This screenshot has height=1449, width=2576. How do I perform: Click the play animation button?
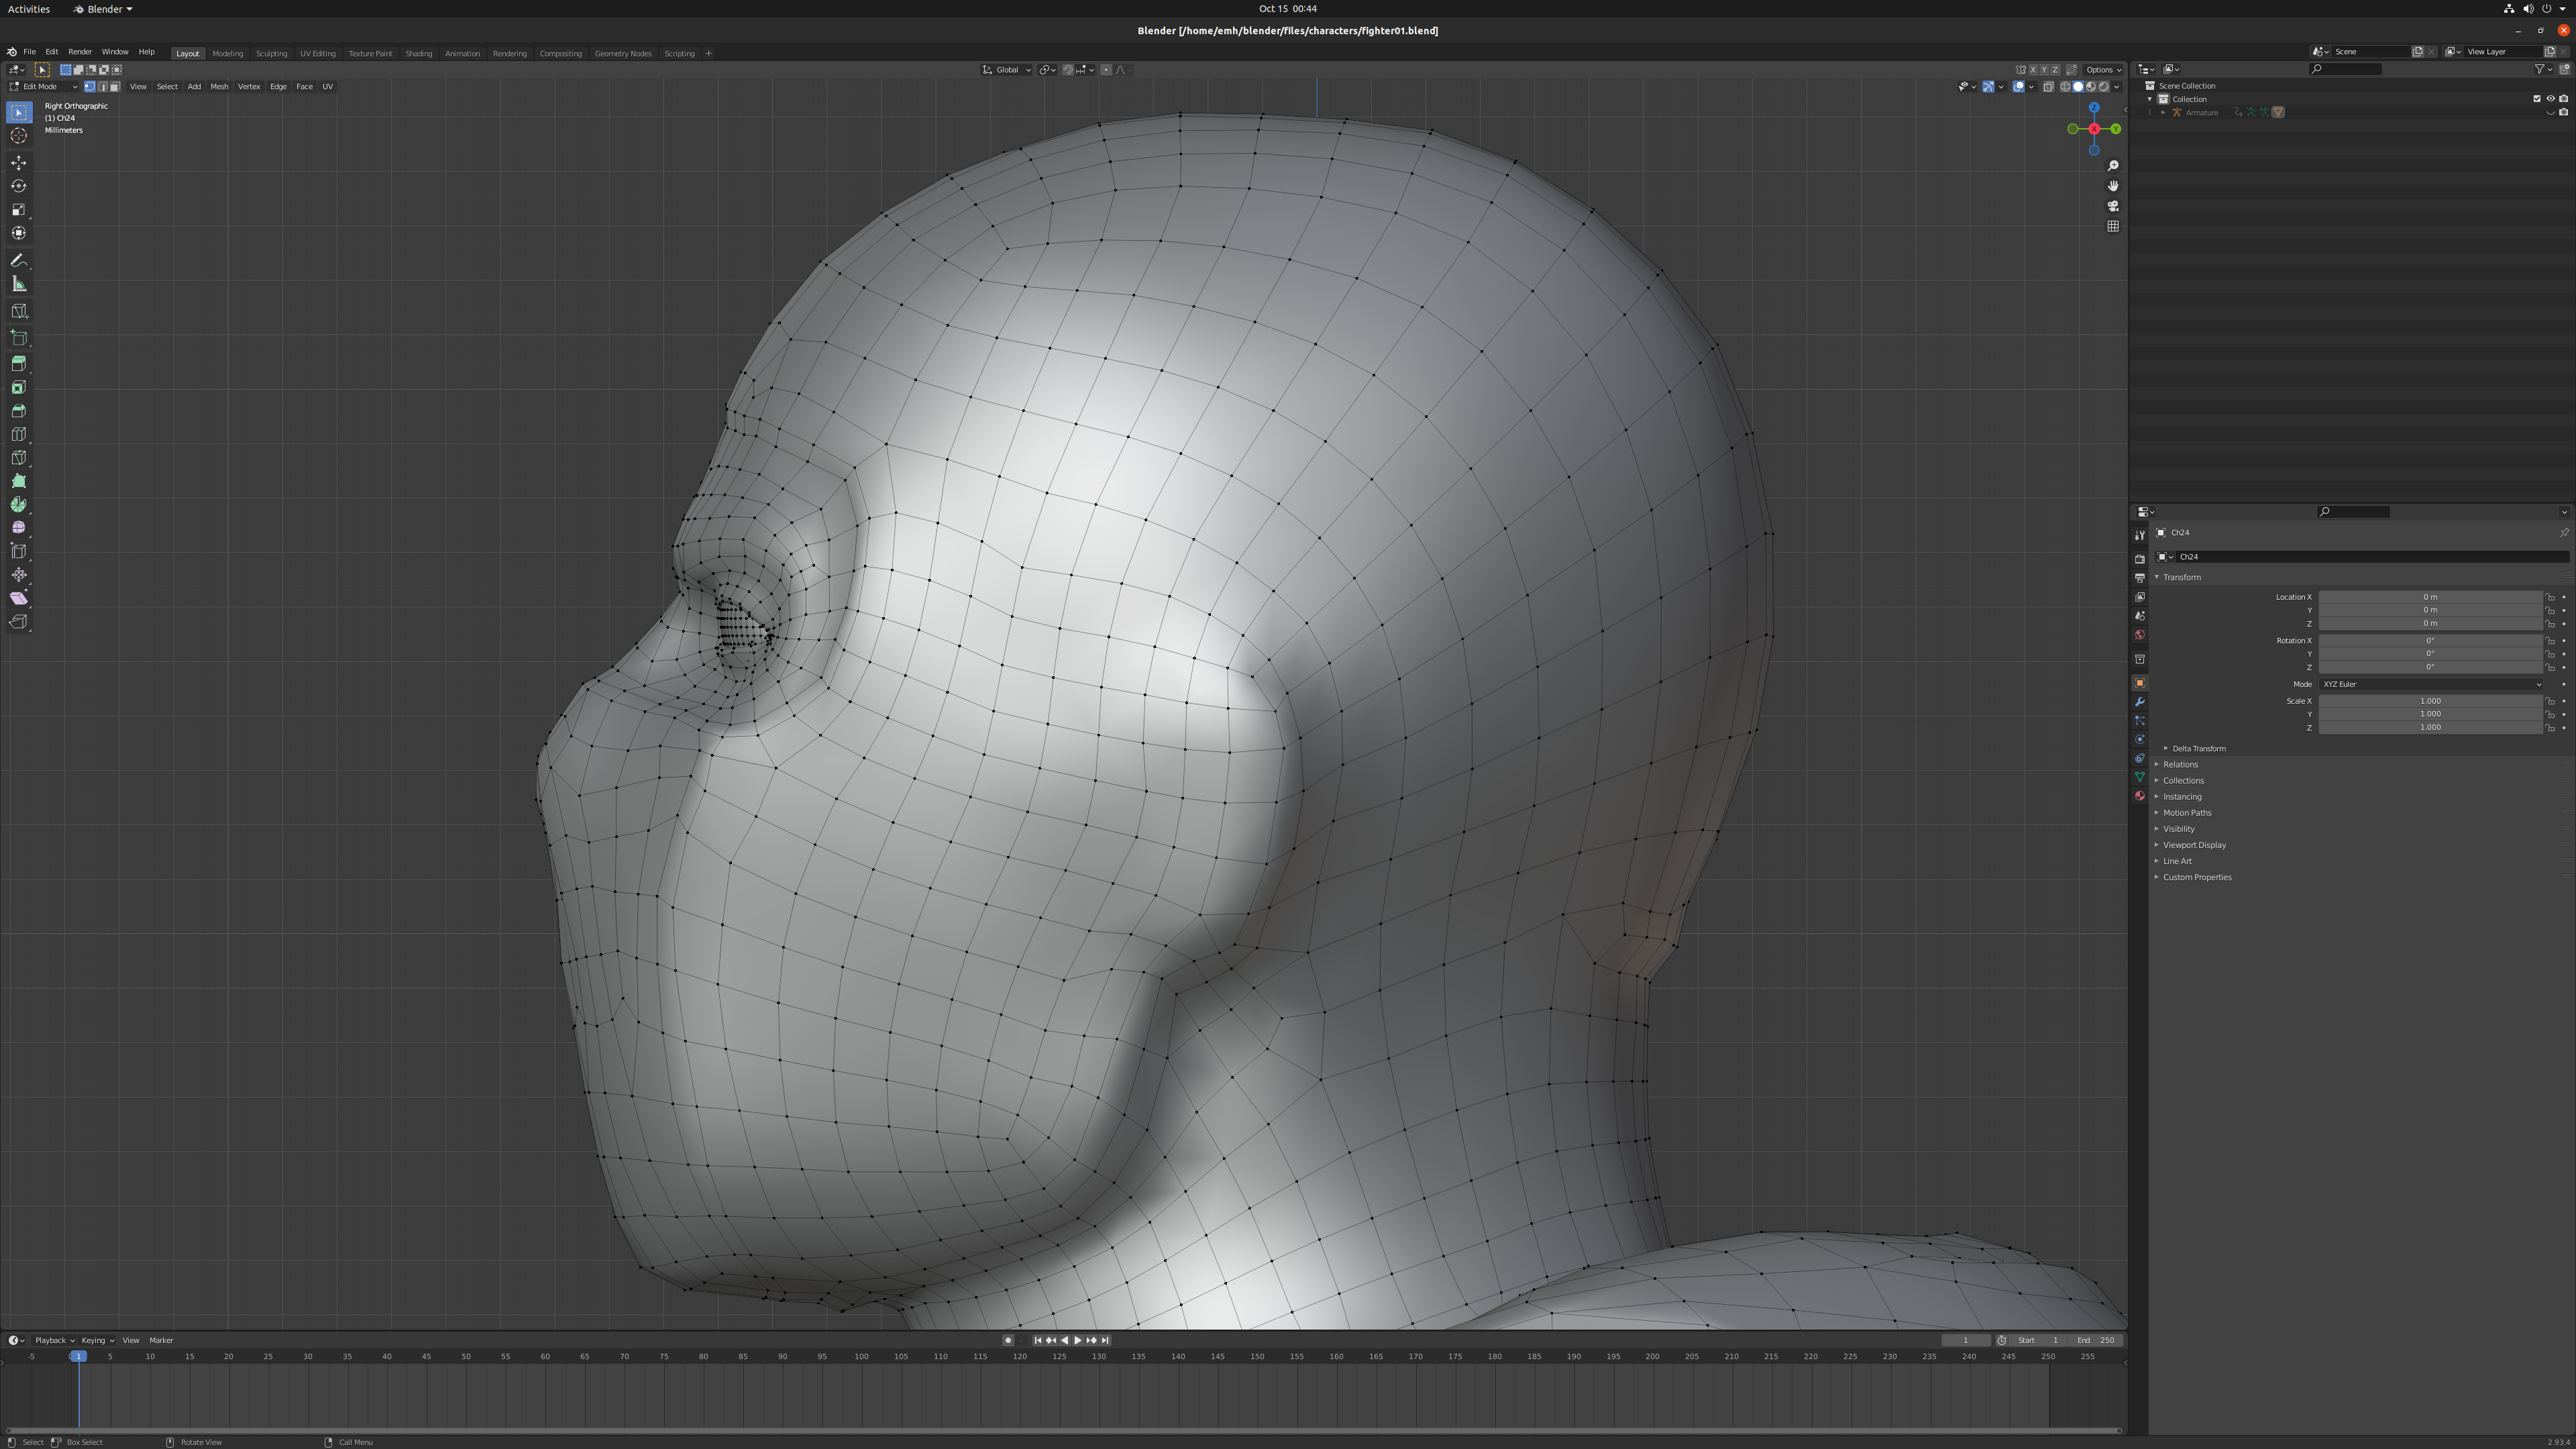click(1077, 1341)
